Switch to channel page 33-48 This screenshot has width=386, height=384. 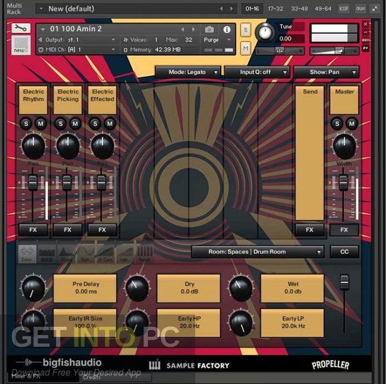point(299,9)
